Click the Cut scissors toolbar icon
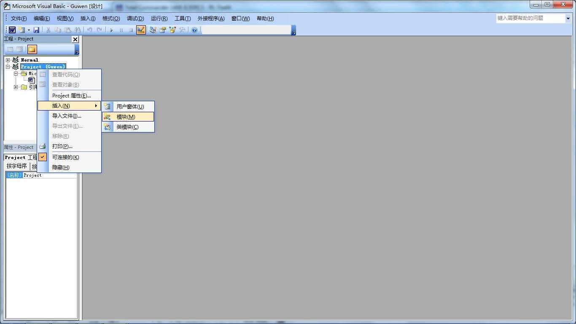 tap(48, 30)
